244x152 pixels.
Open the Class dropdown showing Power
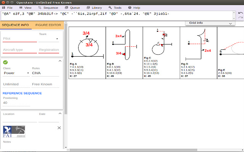[16, 73]
